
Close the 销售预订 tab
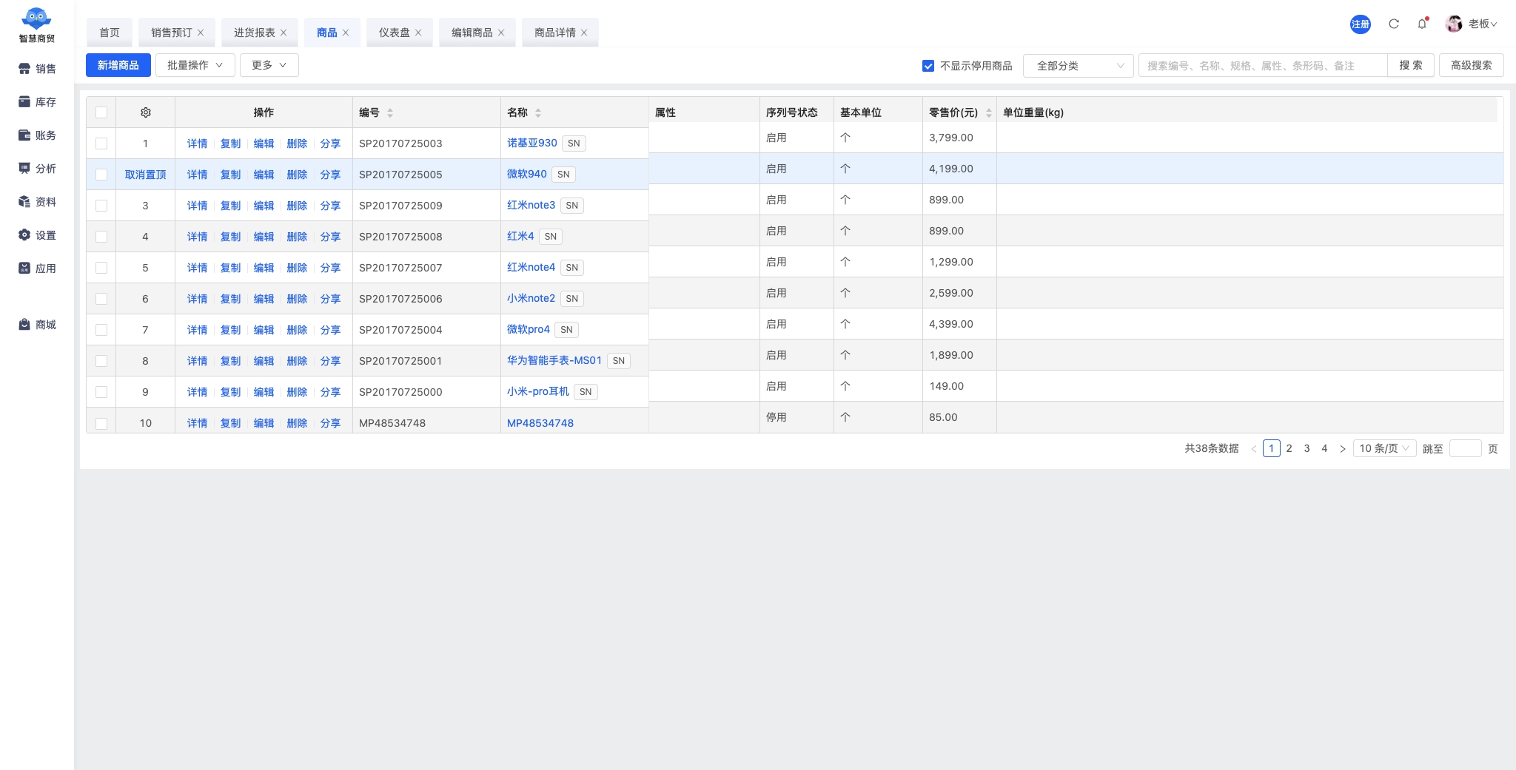tap(201, 33)
